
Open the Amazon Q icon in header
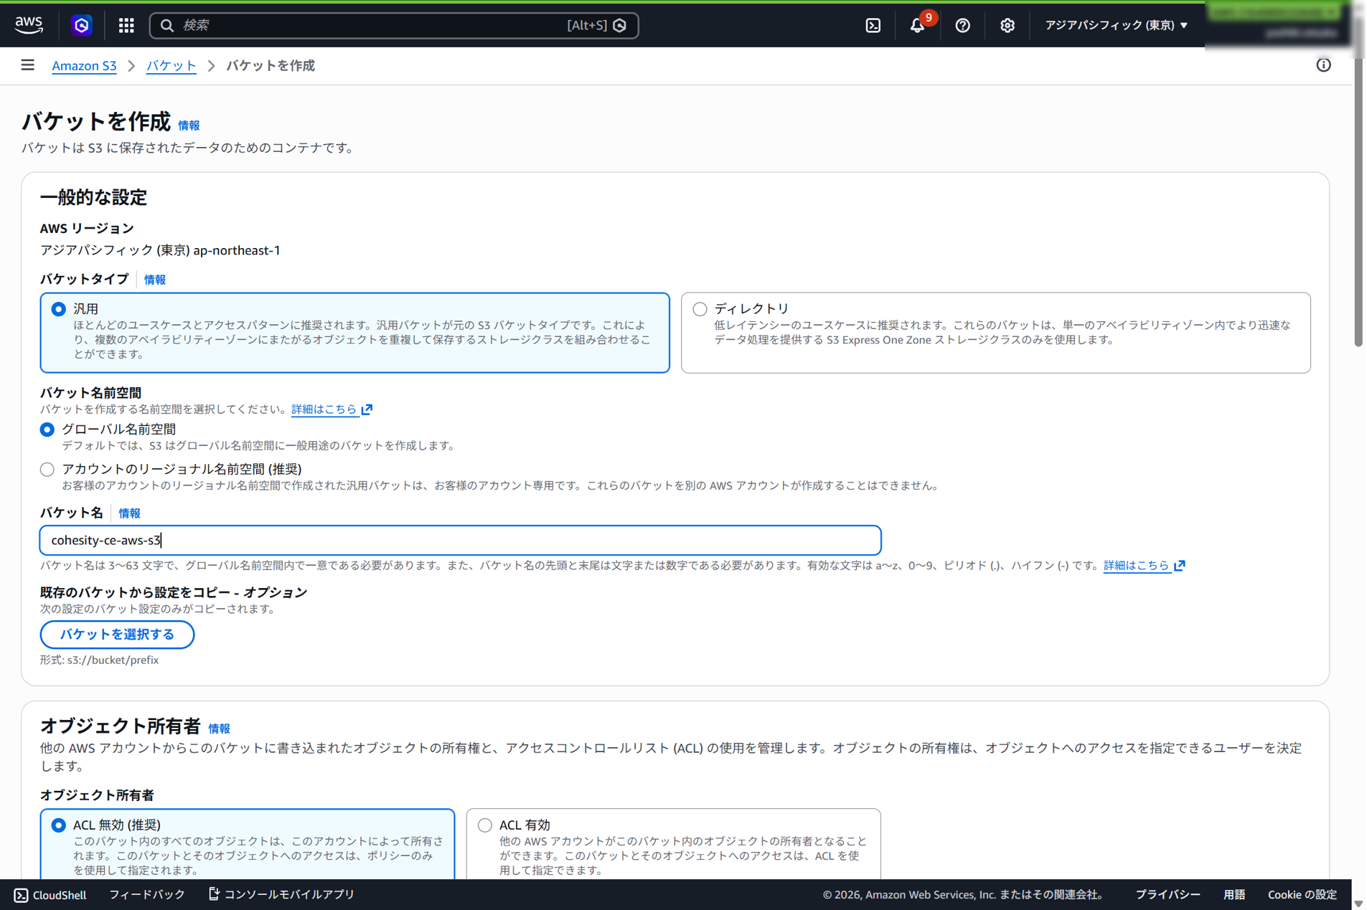click(x=82, y=25)
